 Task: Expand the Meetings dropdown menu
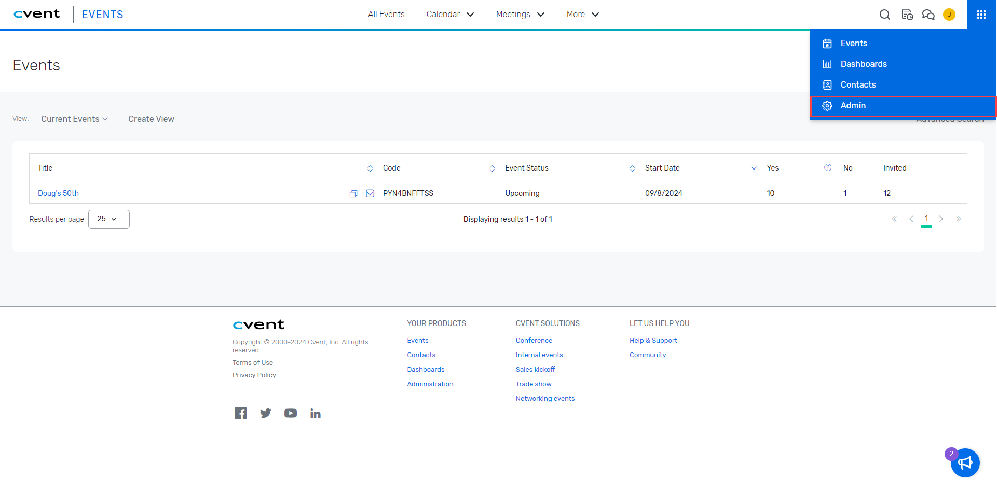point(520,15)
